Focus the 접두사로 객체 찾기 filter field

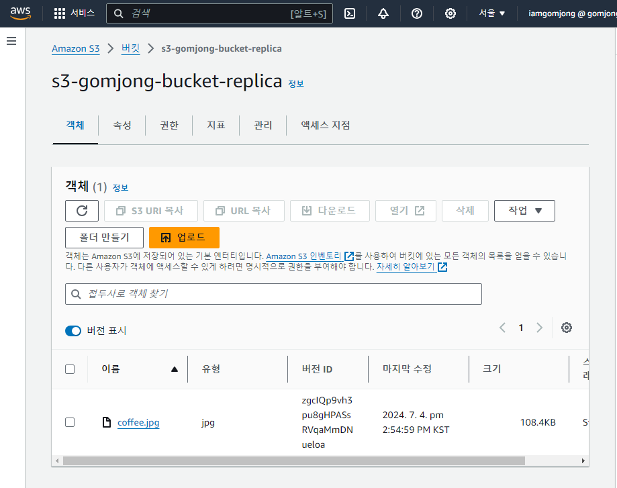pyautogui.click(x=273, y=294)
